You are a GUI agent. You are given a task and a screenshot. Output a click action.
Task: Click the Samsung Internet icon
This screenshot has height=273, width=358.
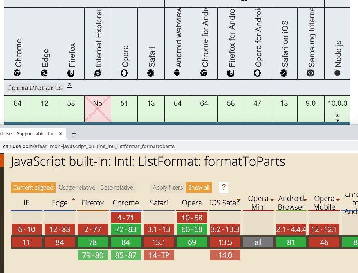[x=311, y=73]
